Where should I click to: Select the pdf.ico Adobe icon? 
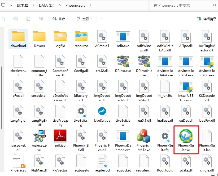(60, 136)
